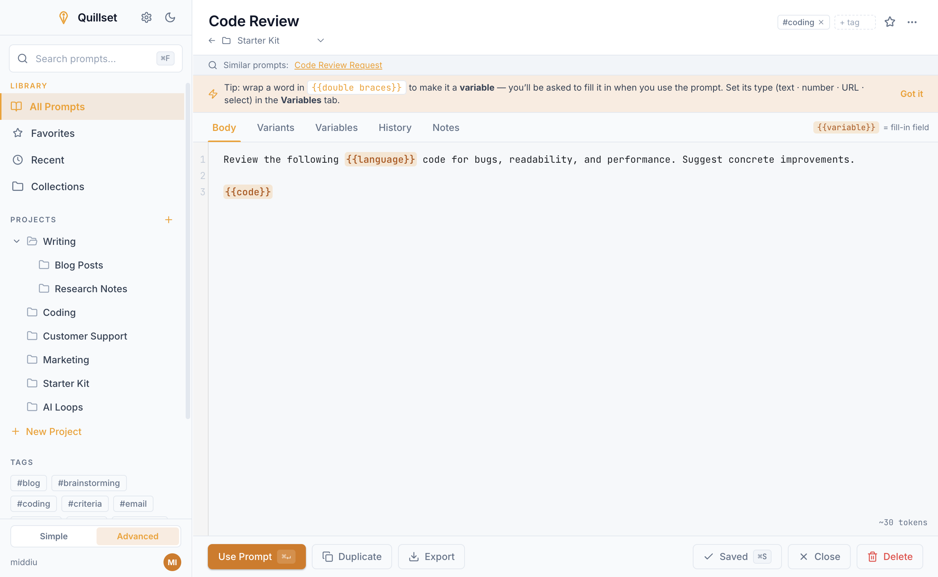The image size is (938, 577).
Task: Open settings via the gear icon
Action: (146, 17)
